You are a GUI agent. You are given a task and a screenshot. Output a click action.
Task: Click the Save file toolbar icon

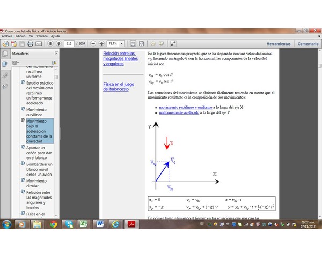[x=22, y=44]
